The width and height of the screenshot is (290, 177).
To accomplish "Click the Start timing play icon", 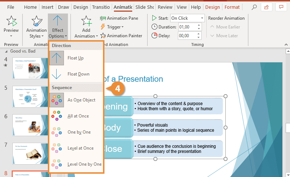I will (x=154, y=18).
